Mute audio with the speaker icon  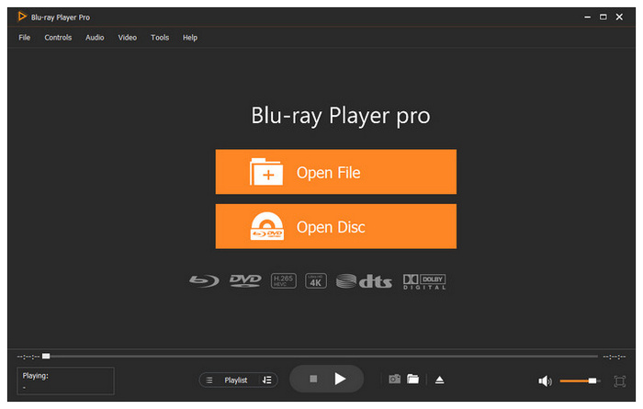545,381
